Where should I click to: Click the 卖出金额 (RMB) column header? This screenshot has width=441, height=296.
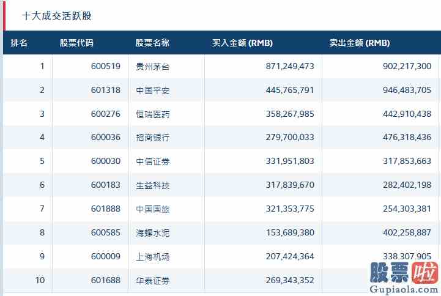click(x=360, y=43)
